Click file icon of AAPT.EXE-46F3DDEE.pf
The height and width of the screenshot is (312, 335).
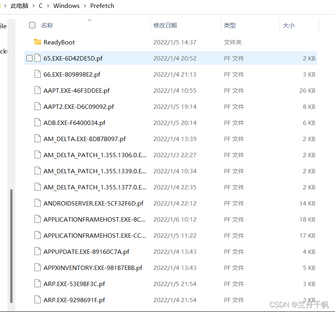point(38,90)
